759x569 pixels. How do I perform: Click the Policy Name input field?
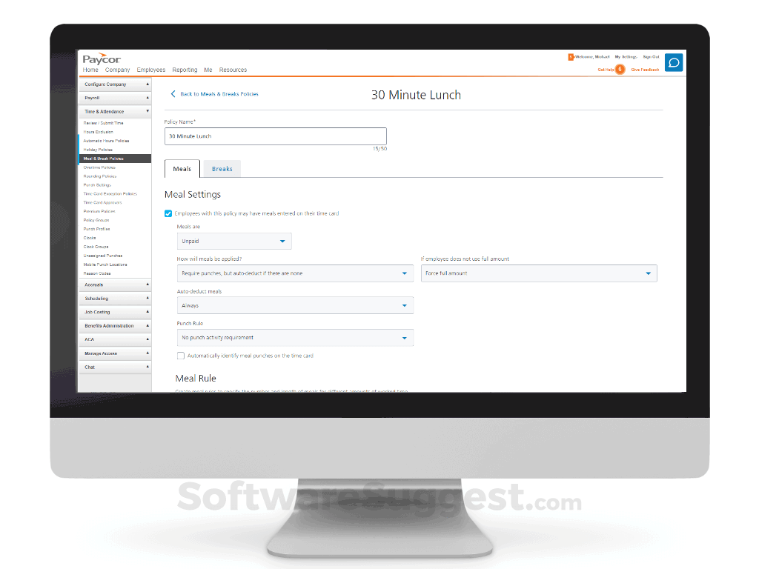(275, 136)
